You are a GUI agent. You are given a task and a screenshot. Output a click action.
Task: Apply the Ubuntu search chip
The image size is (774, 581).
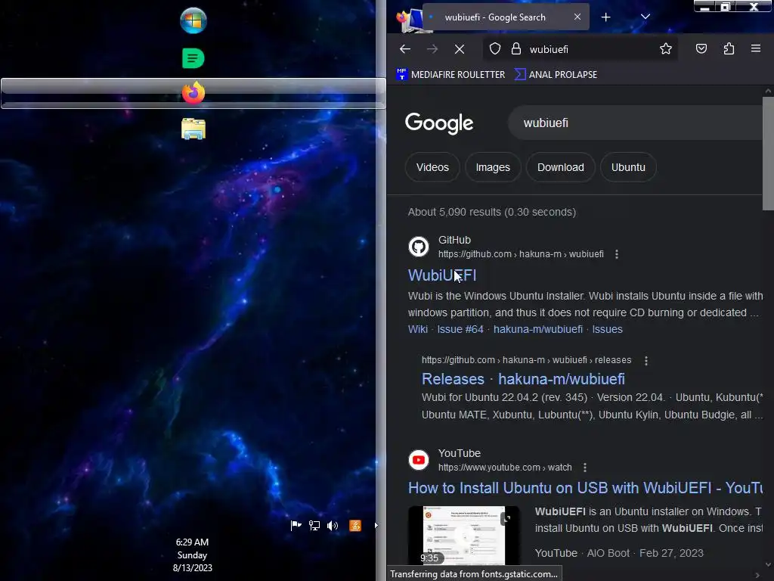point(628,167)
